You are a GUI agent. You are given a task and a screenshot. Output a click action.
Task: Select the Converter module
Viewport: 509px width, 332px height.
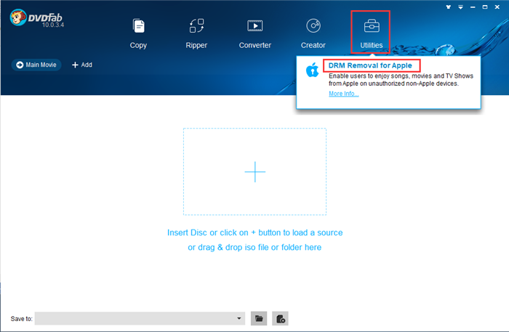[x=254, y=33]
